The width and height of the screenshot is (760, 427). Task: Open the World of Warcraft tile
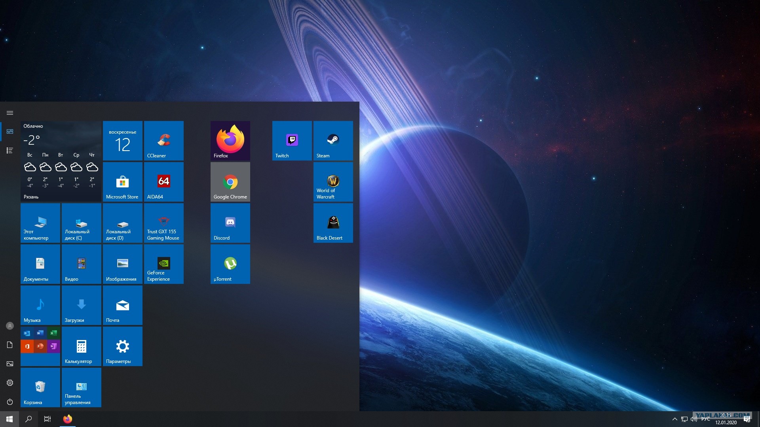tap(333, 182)
